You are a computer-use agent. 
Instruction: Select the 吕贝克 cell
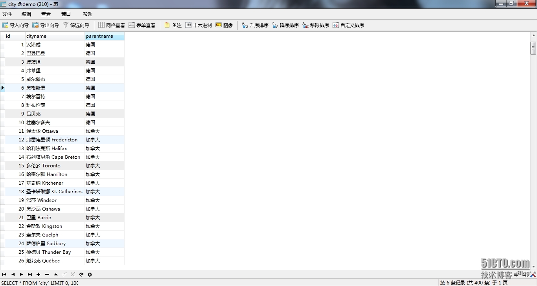(x=55, y=114)
